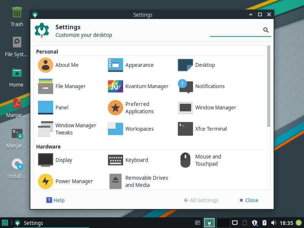Click the All Settings back button
Screen dimensions: 304x228
(201, 200)
